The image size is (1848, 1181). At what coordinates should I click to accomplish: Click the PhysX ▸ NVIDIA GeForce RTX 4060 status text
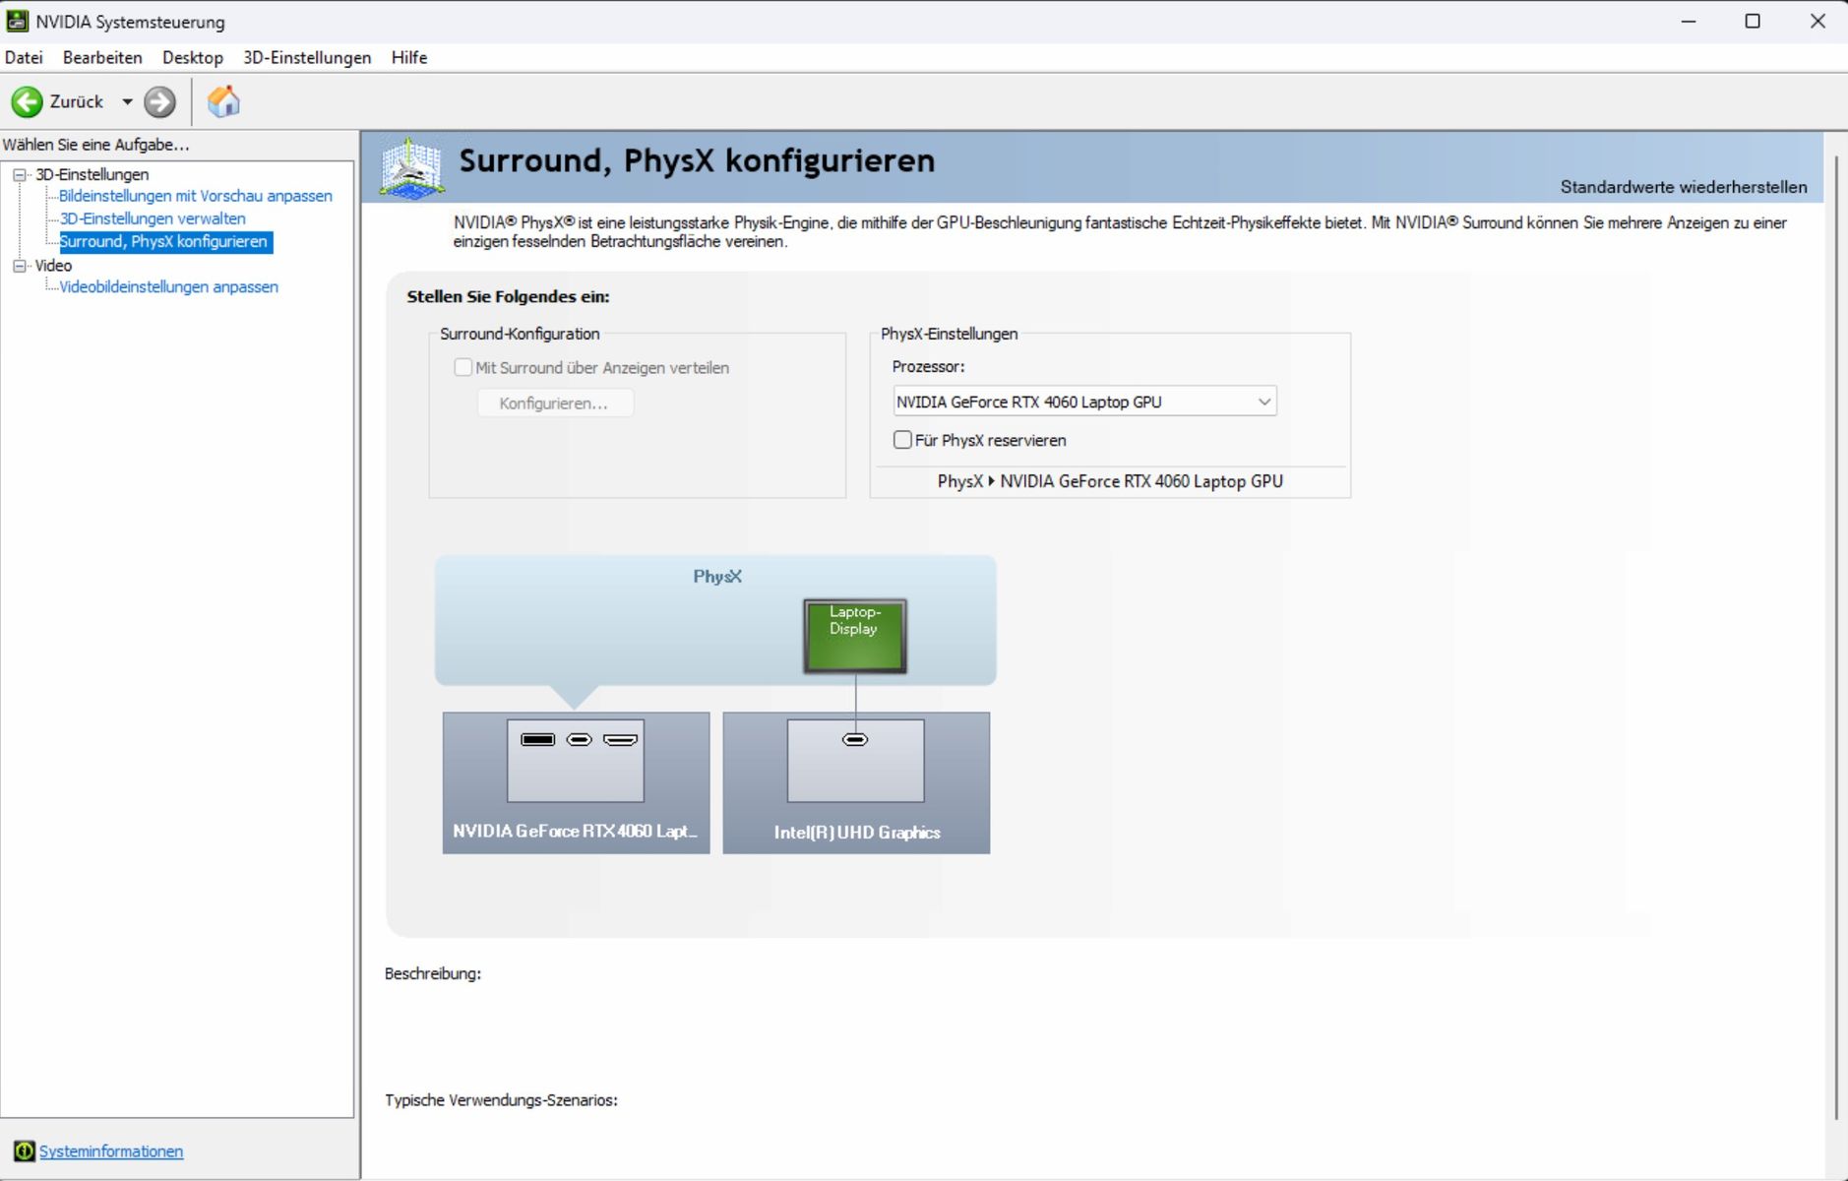tap(1110, 481)
